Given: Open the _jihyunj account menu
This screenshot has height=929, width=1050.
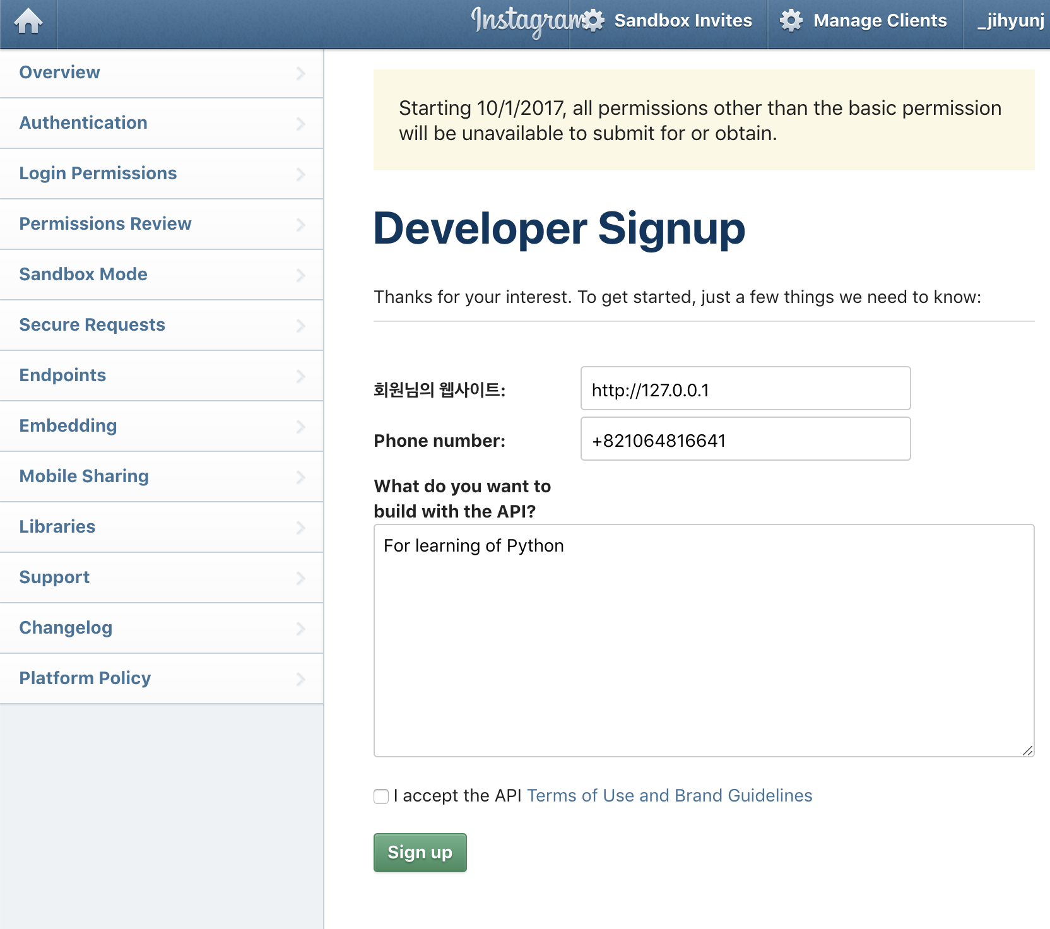Looking at the screenshot, I should click(1010, 21).
